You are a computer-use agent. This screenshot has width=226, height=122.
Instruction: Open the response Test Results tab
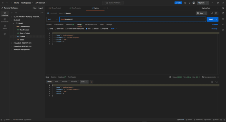72,77
